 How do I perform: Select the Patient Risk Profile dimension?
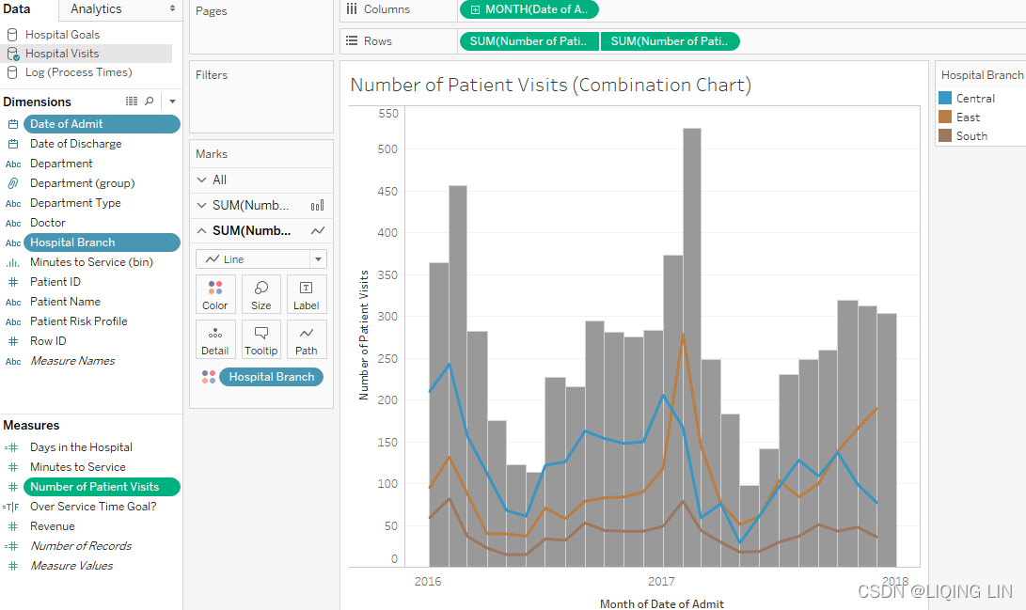[x=78, y=321]
